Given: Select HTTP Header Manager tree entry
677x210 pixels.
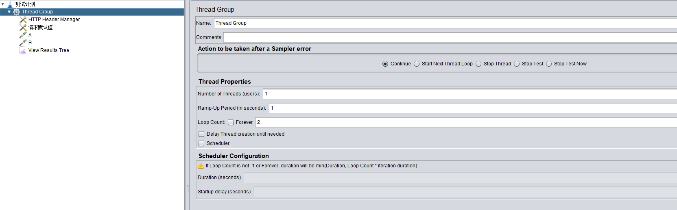Looking at the screenshot, I should [54, 19].
